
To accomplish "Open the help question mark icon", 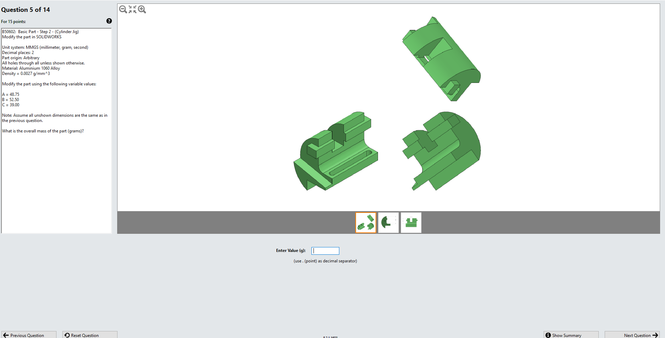I will [x=109, y=21].
